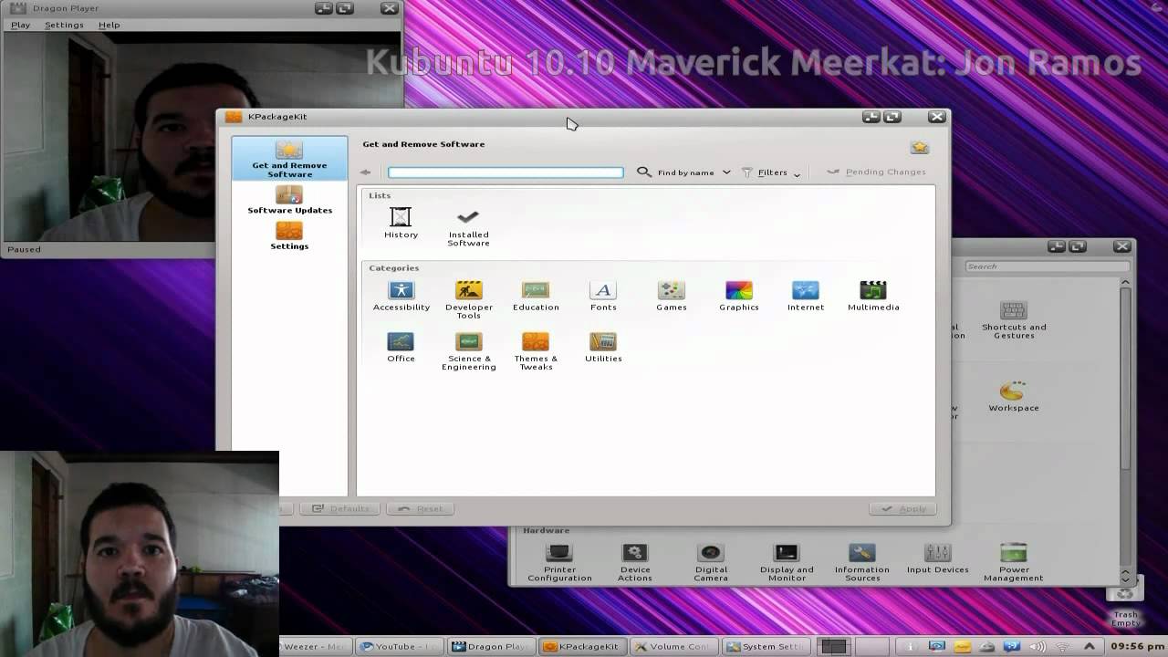Open the Fonts category
Viewport: 1168px width, 657px height.
tap(603, 296)
